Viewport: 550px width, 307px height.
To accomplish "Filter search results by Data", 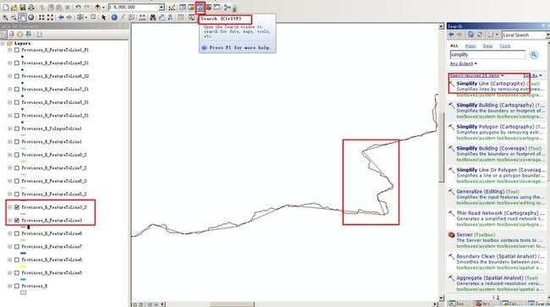I will (487, 46).
